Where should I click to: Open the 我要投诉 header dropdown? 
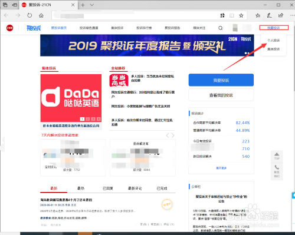point(274,28)
